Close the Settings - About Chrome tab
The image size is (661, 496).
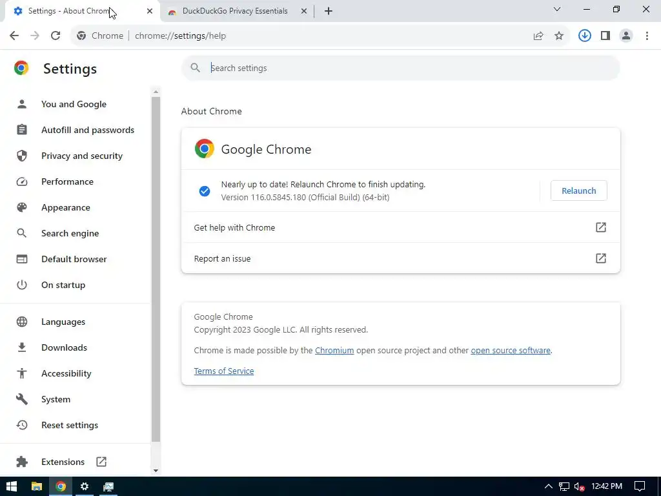coord(150,11)
